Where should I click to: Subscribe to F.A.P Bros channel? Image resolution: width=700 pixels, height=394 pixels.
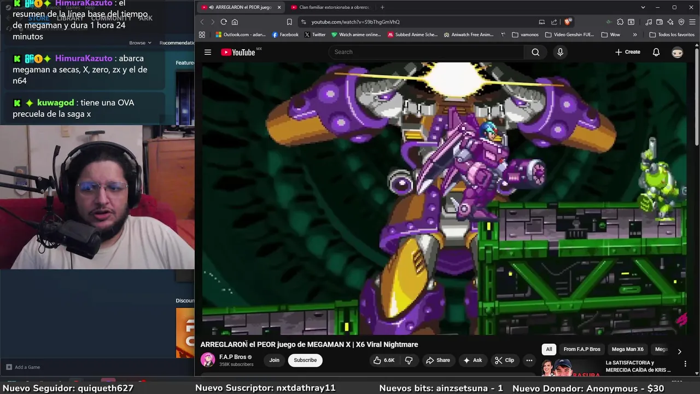pyautogui.click(x=305, y=360)
